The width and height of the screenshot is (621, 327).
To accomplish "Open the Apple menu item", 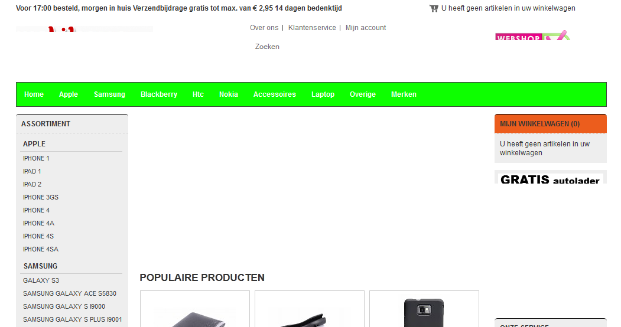I will 69,94.
